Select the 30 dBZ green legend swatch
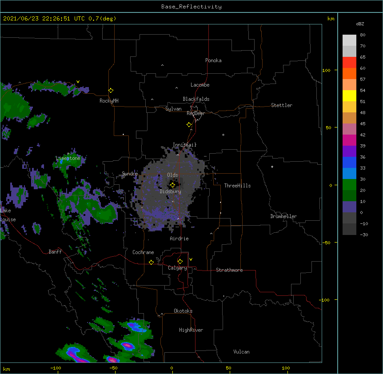 pos(349,185)
